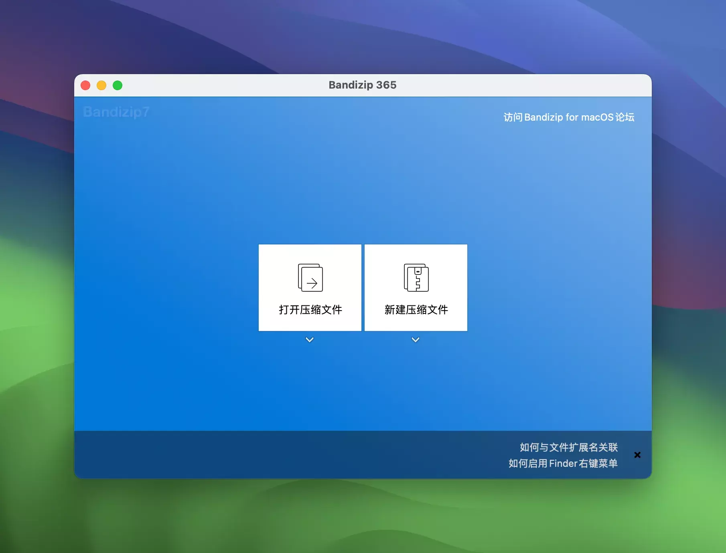Minimize the Bandizip 365 window
The width and height of the screenshot is (726, 553).
point(101,85)
